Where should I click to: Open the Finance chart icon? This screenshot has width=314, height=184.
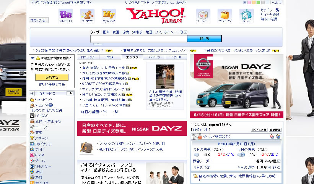[32, 144]
